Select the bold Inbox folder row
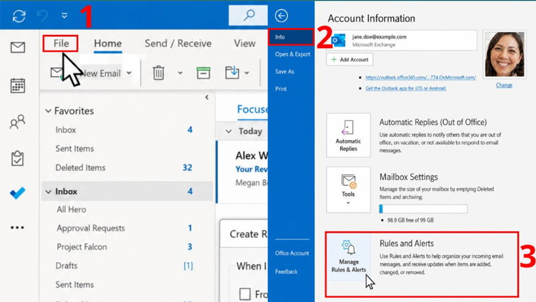This screenshot has width=536, height=302. click(127, 191)
